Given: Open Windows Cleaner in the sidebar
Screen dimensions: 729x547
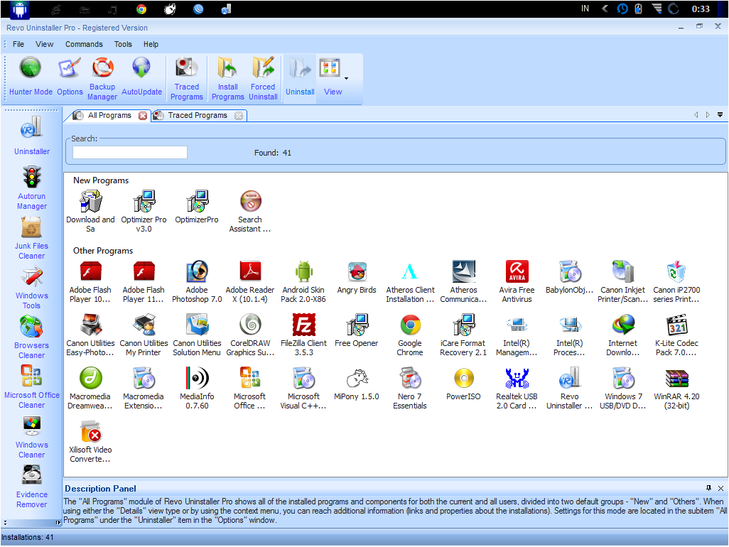Looking at the screenshot, I should (x=31, y=437).
